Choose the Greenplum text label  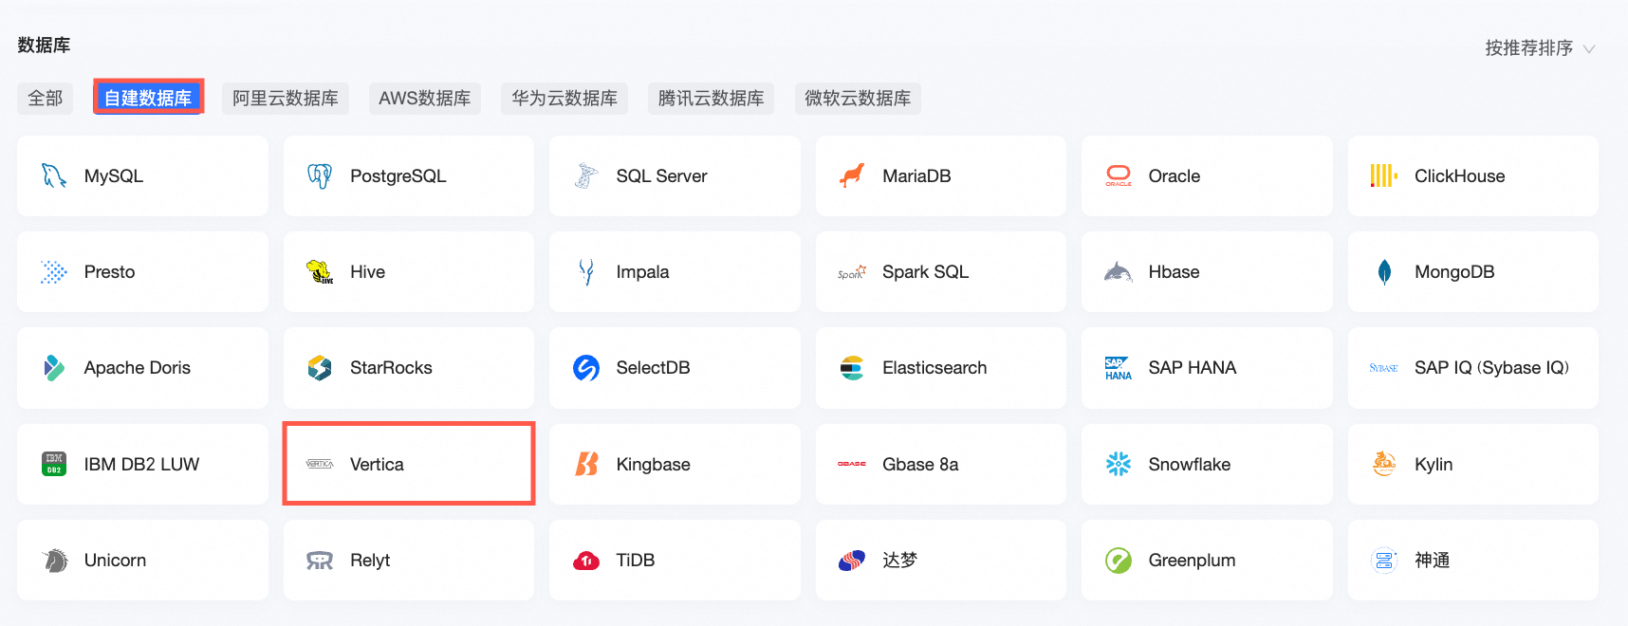(x=1192, y=561)
